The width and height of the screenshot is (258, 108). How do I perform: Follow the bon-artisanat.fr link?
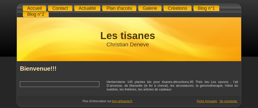pyautogui.click(x=122, y=101)
